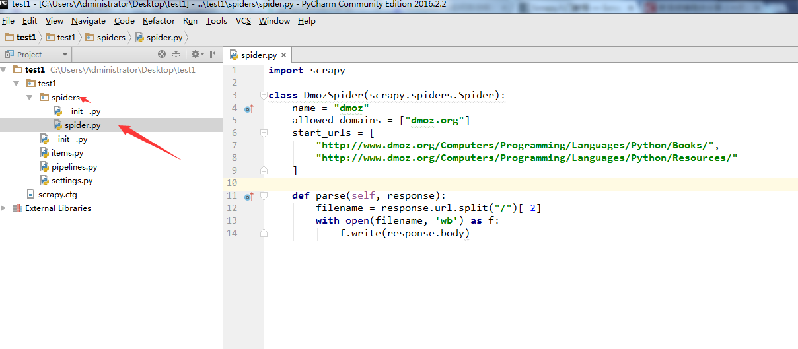Open the View menu
This screenshot has height=349, width=798.
[54, 21]
